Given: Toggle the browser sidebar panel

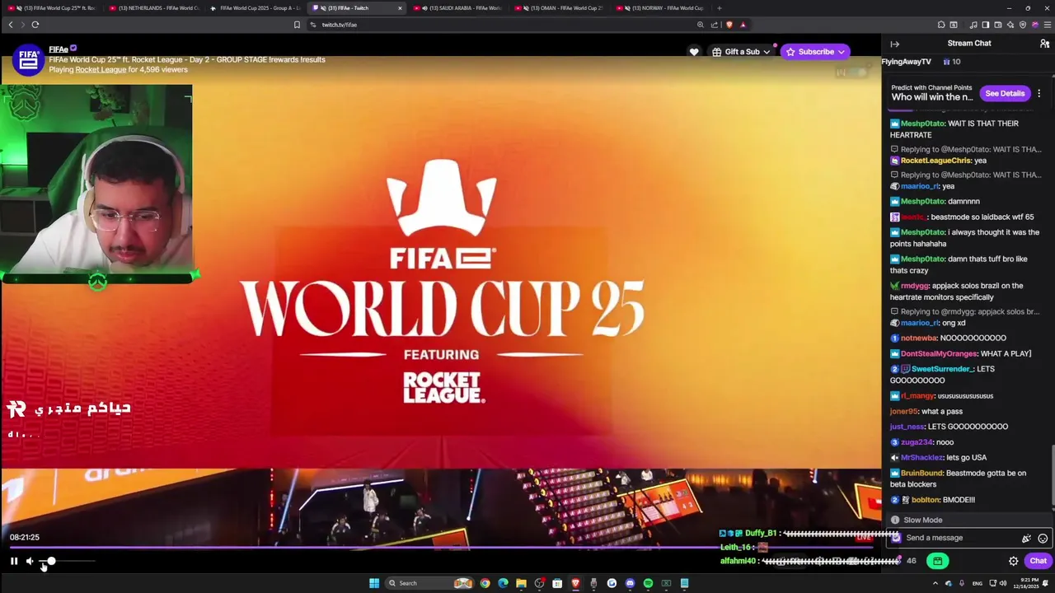Looking at the screenshot, I should pos(985,25).
